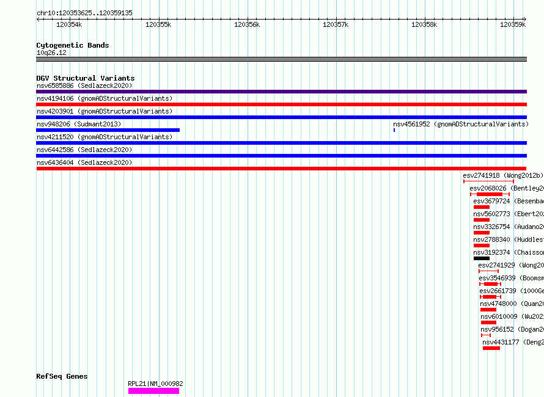Open nsv2788340 variant label

point(509,239)
